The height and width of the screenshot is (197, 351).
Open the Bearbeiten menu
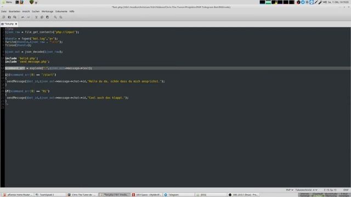coord(14,11)
